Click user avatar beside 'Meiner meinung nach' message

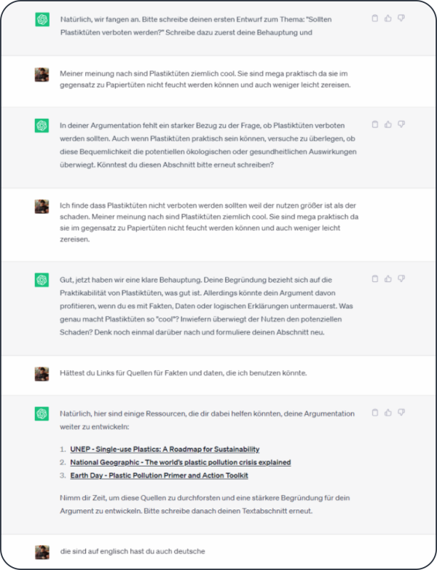click(42, 74)
